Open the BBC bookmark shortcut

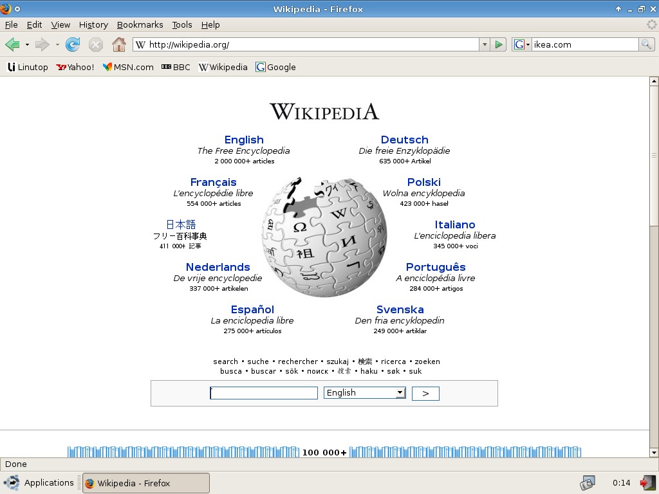pos(176,67)
